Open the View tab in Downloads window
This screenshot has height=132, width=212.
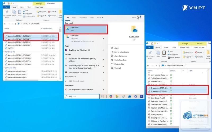pos(29,7)
